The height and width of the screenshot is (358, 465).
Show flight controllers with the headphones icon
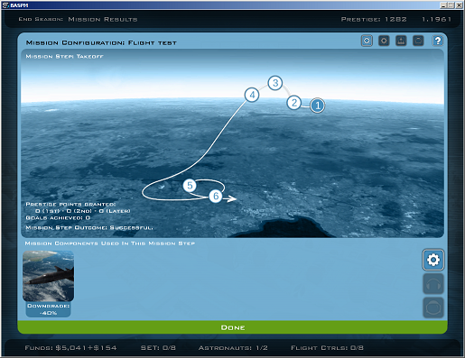click(433, 284)
